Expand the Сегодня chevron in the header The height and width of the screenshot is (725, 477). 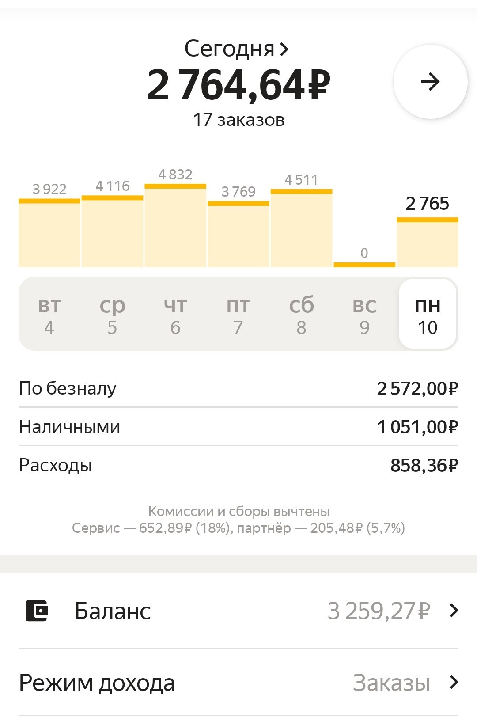pos(284,49)
